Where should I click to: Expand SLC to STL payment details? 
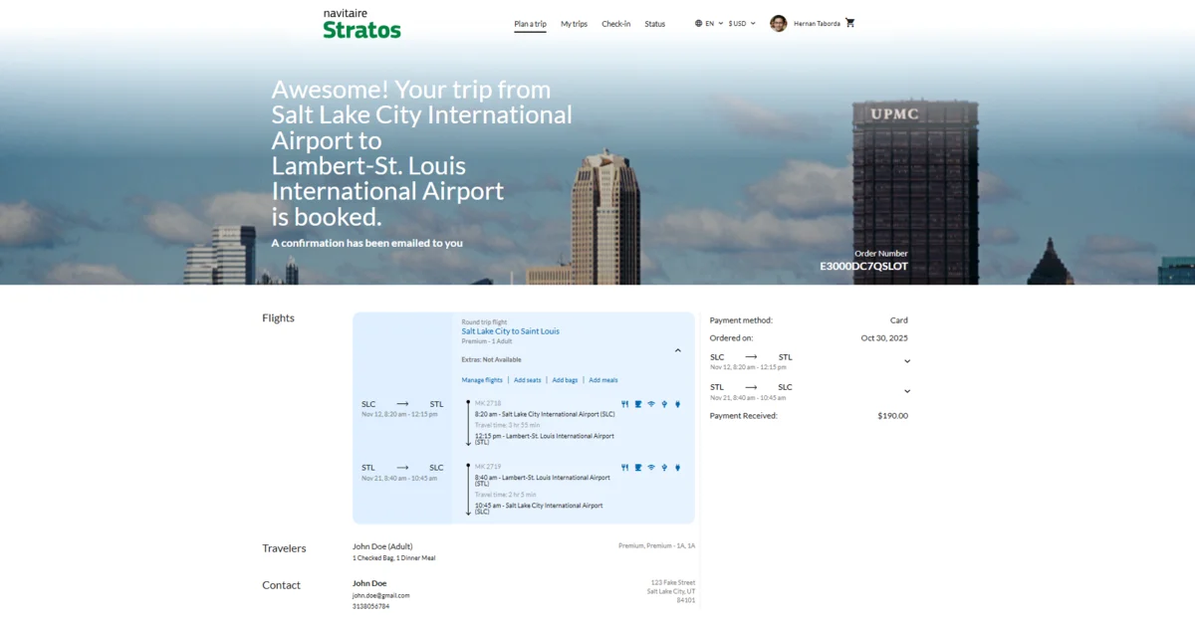click(x=906, y=361)
